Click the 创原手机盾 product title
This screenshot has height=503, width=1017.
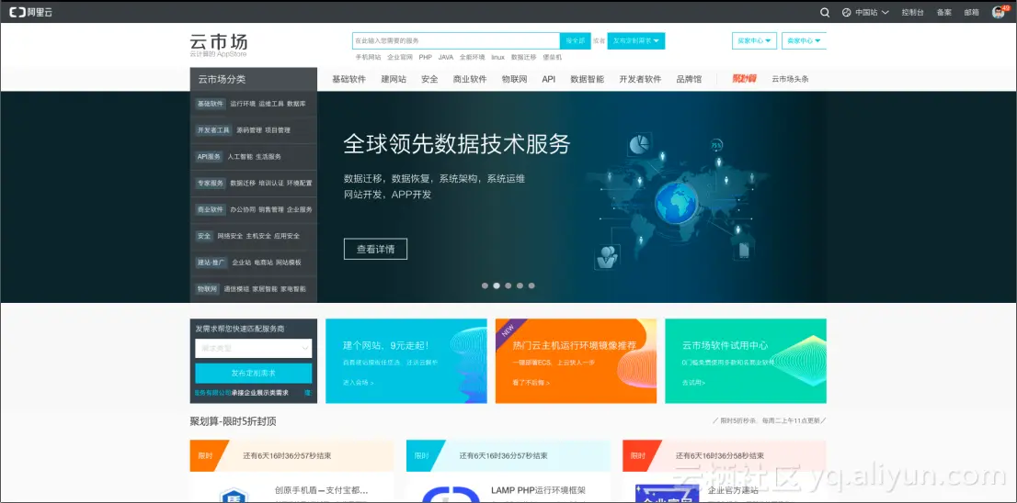(321, 490)
